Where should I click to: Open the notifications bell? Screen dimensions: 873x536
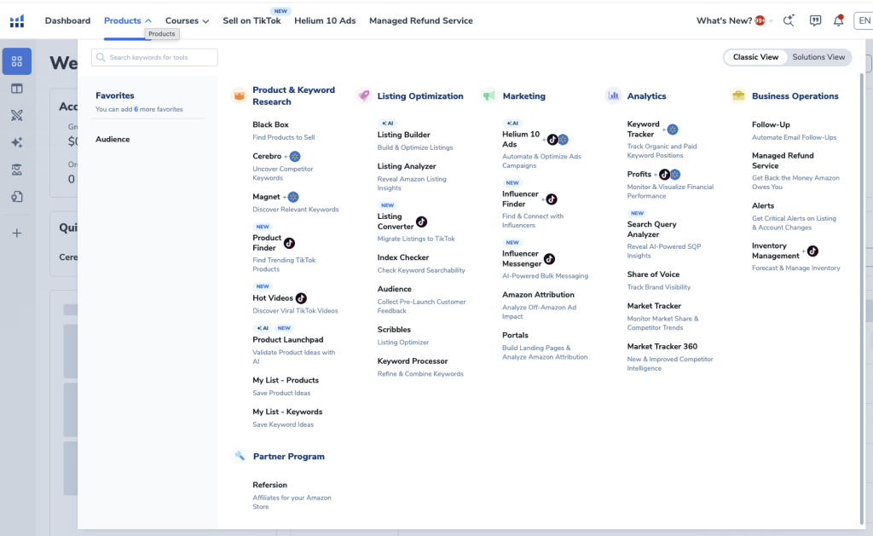[838, 20]
